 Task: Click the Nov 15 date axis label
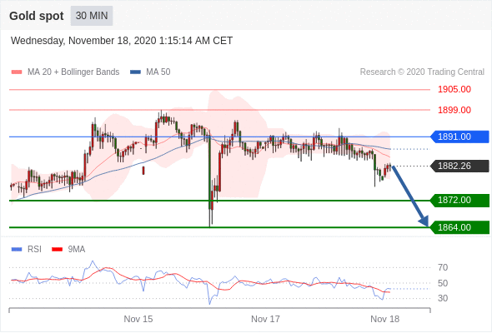pos(138,319)
